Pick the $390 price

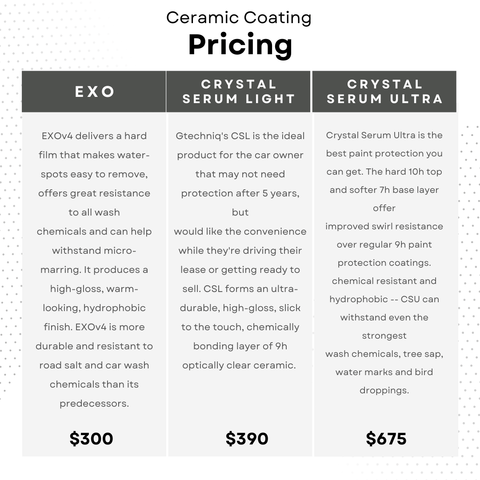pyautogui.click(x=247, y=439)
